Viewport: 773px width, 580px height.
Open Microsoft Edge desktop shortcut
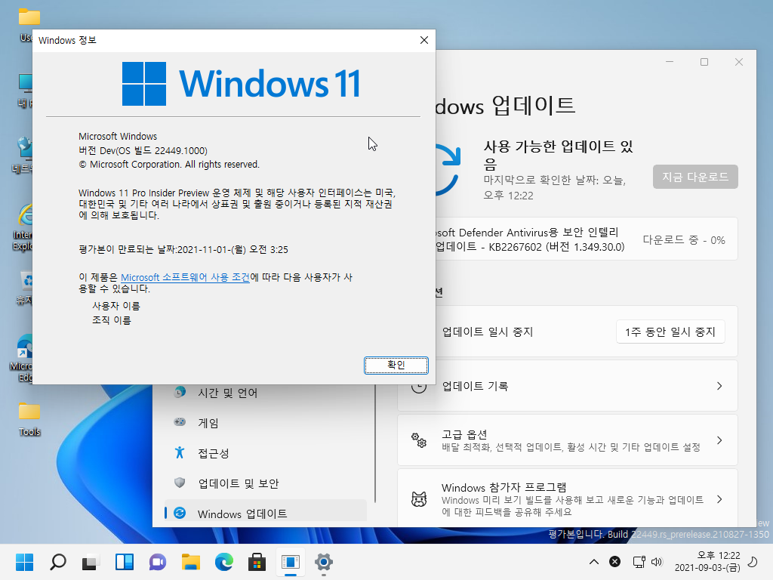click(x=21, y=359)
